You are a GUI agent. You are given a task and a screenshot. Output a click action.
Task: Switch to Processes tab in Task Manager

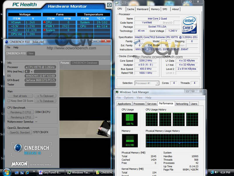[x=139, y=104]
